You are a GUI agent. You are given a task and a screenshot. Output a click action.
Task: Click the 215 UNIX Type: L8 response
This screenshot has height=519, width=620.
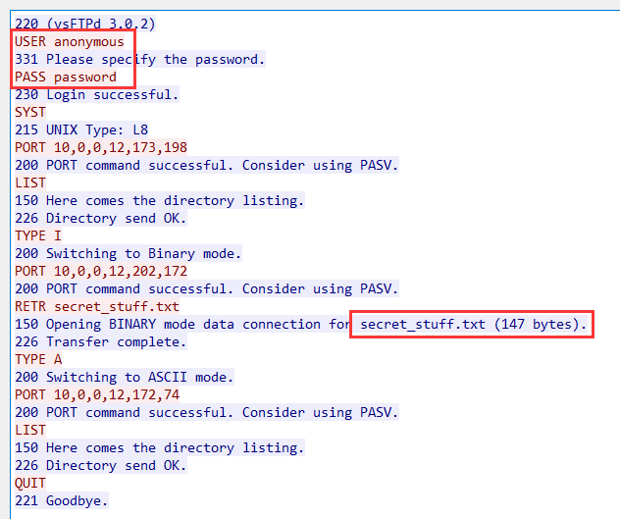80,130
